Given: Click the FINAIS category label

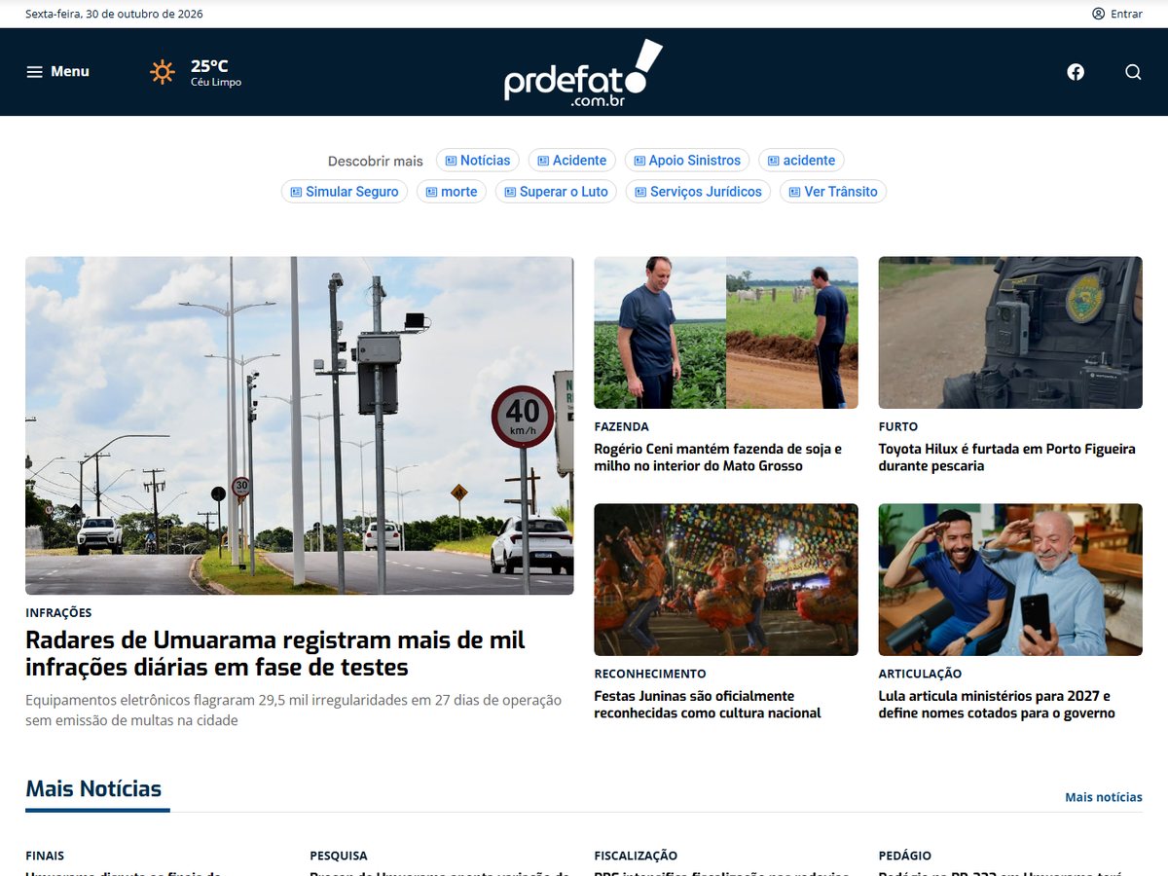Looking at the screenshot, I should coord(45,856).
